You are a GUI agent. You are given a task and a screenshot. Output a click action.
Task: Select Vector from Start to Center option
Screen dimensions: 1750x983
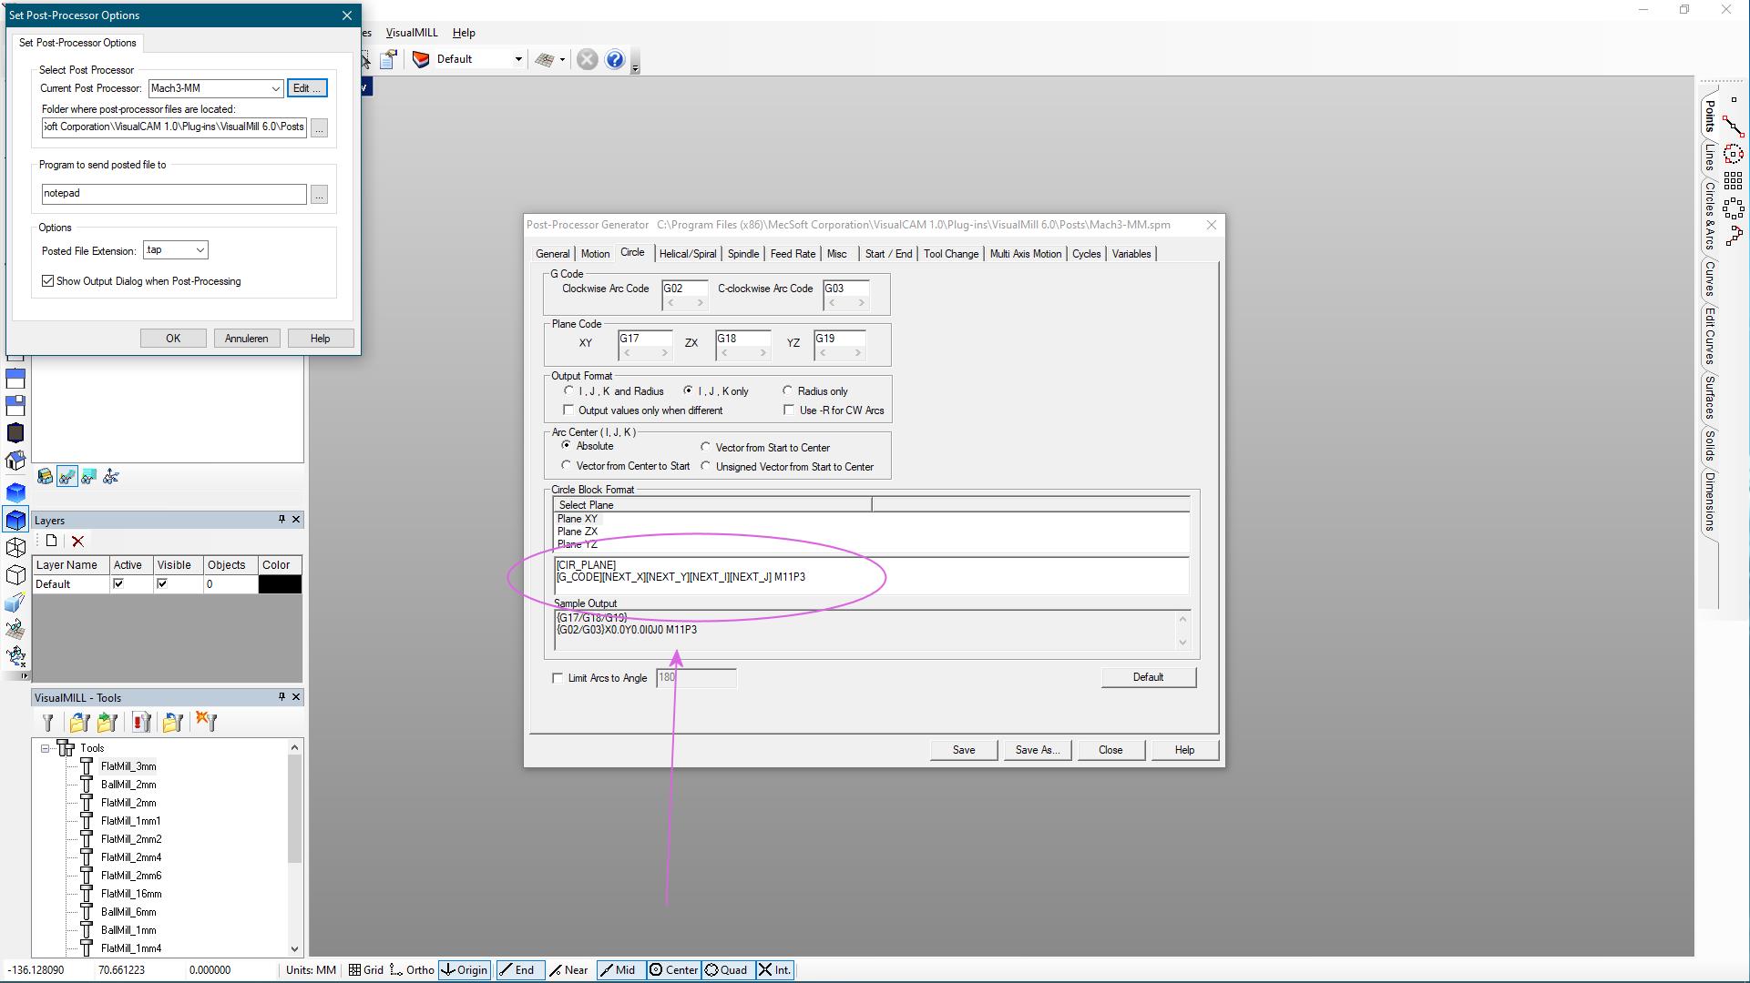705,448
